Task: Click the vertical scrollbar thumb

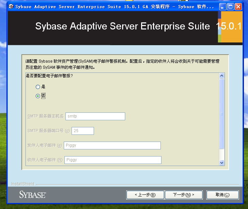Action: (x=222, y=114)
